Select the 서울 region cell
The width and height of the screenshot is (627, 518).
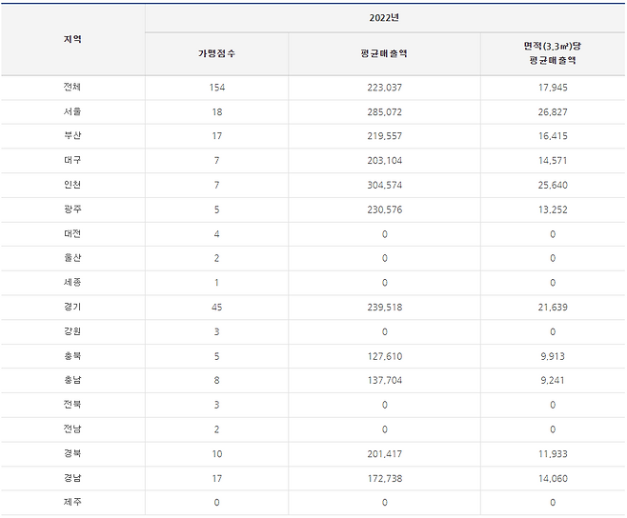point(72,112)
